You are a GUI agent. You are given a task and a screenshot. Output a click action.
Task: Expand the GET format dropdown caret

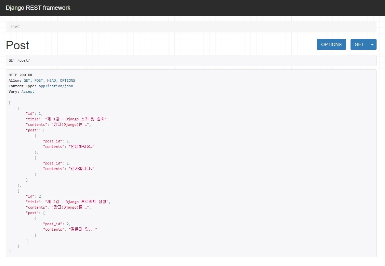coord(372,44)
